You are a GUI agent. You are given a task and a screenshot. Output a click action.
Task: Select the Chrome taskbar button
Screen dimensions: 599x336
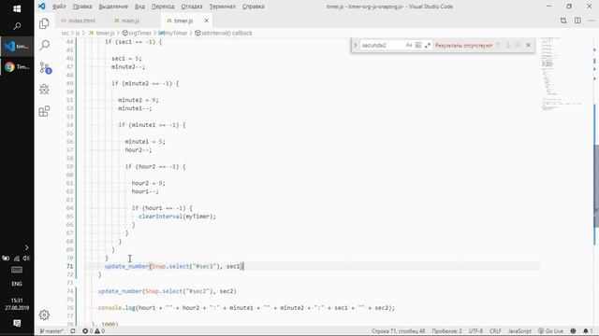(x=17, y=67)
